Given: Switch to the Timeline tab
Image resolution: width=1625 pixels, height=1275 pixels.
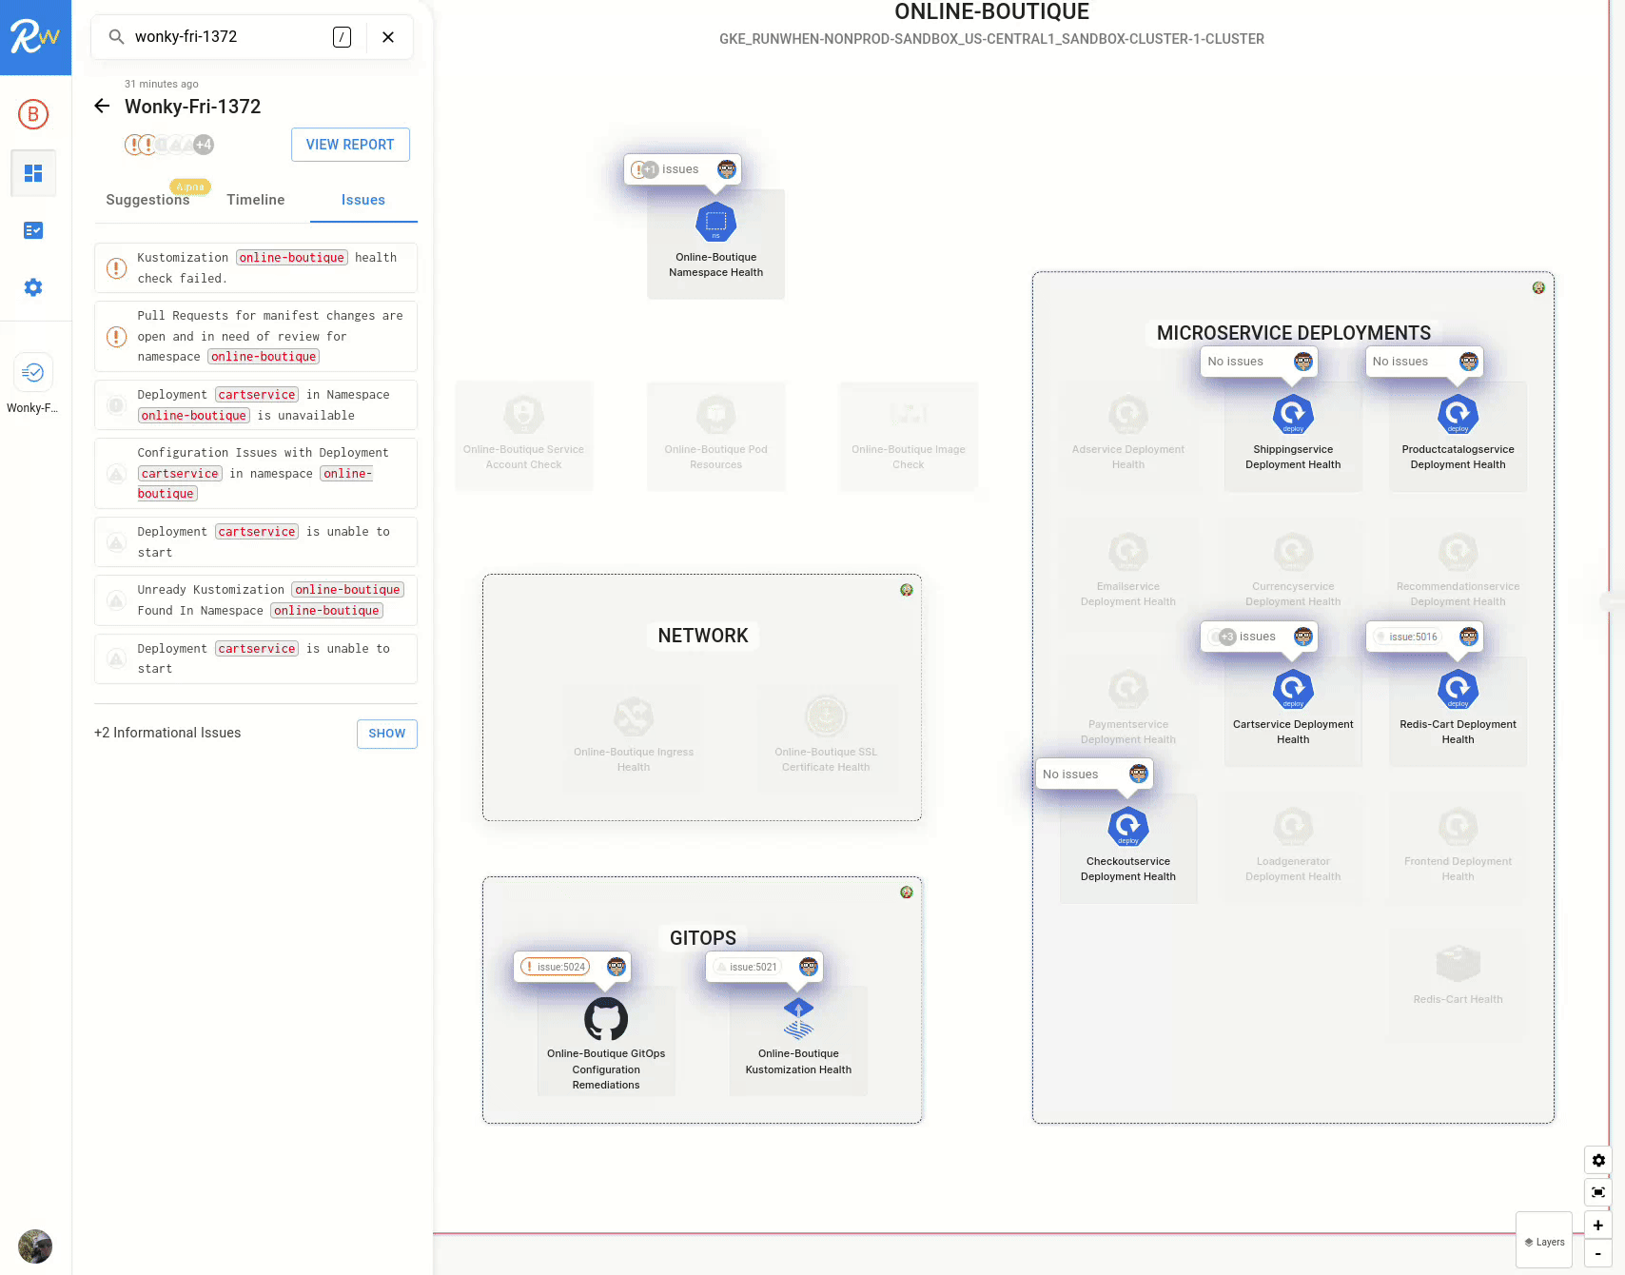Looking at the screenshot, I should pos(255,200).
